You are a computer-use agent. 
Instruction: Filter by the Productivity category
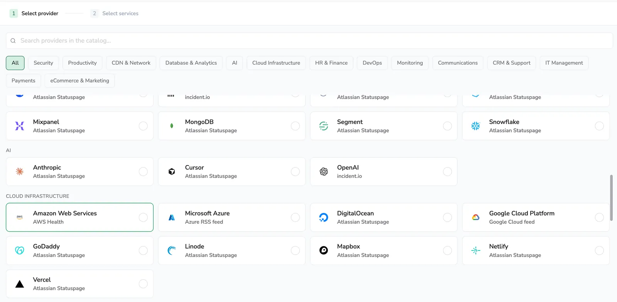[83, 63]
